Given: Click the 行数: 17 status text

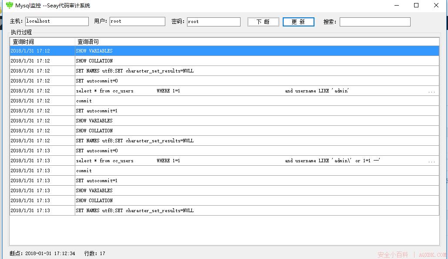Looking at the screenshot, I should (x=94, y=253).
